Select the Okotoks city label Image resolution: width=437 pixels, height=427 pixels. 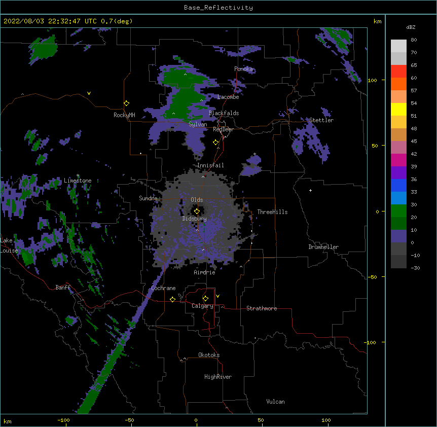pyautogui.click(x=209, y=355)
